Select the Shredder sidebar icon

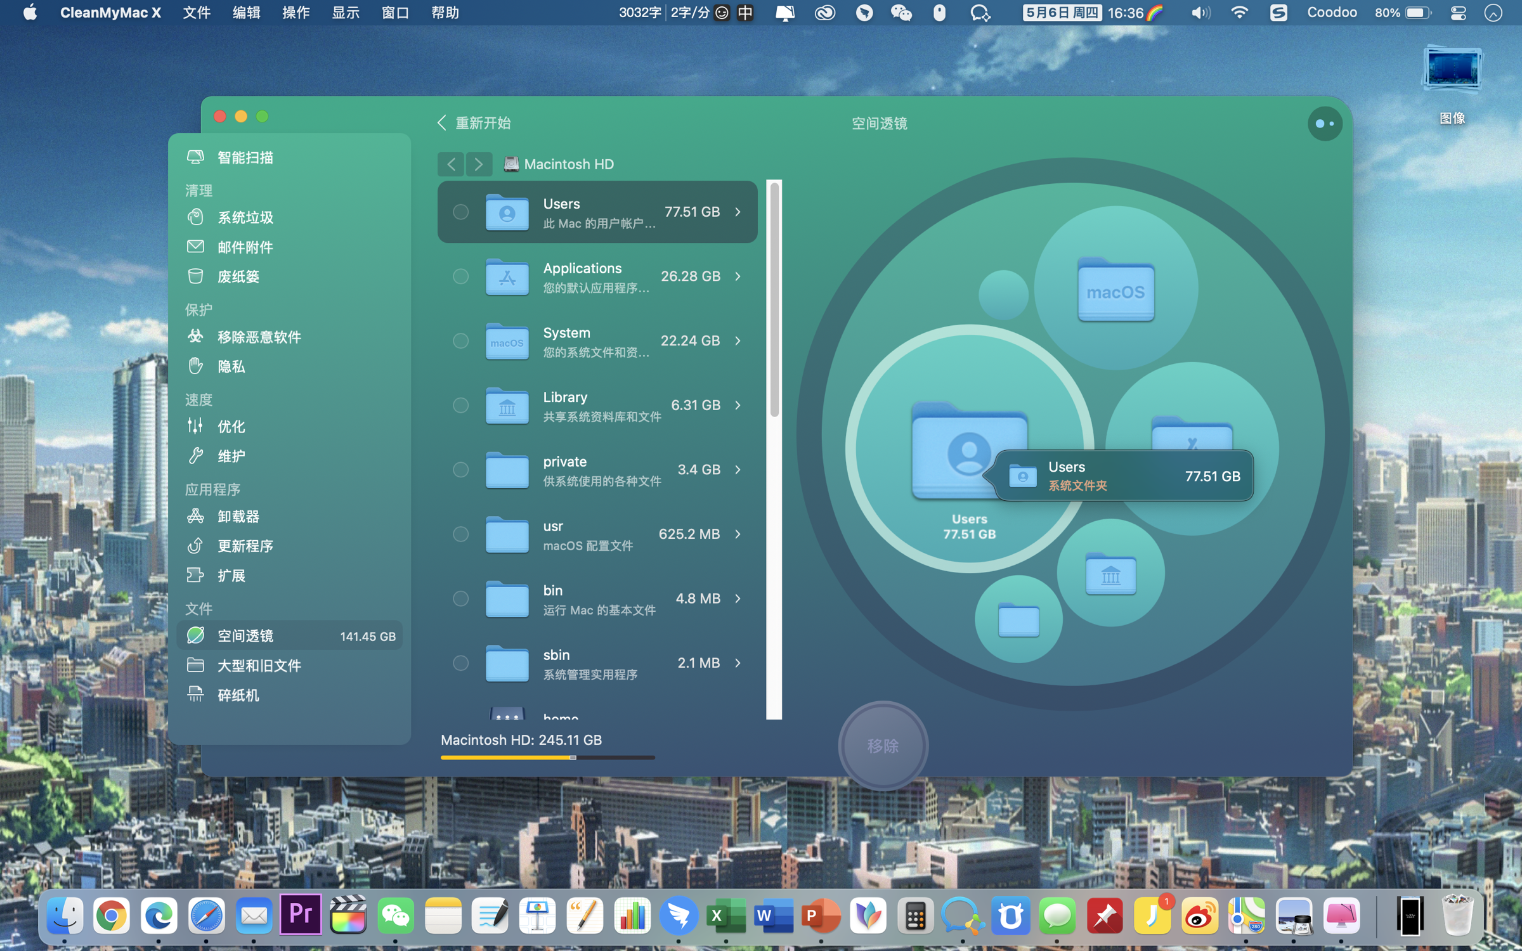195,695
